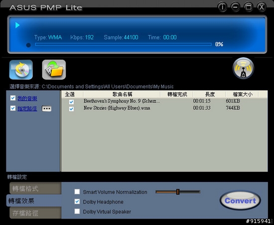Enable Dolby Virtual Speaker
The image size is (274, 225).
(x=77, y=212)
